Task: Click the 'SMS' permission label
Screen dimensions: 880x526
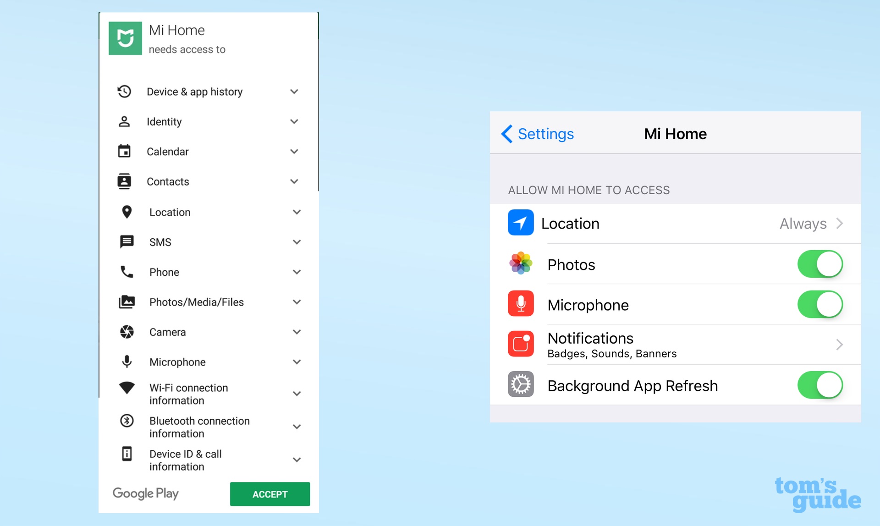Action: click(x=160, y=242)
